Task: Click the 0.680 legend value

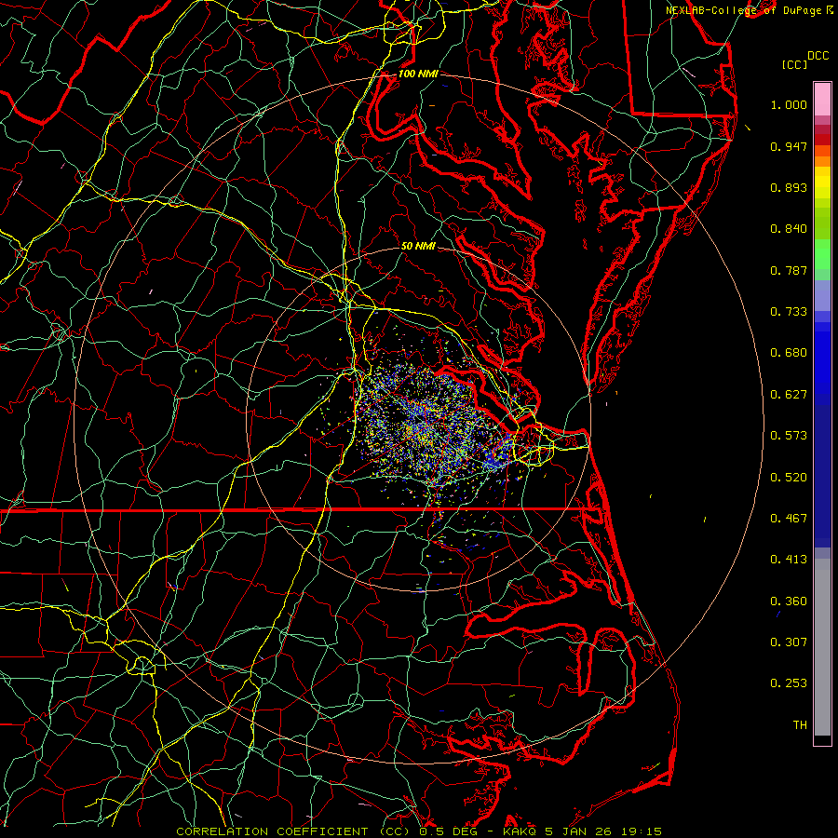Action: point(789,353)
